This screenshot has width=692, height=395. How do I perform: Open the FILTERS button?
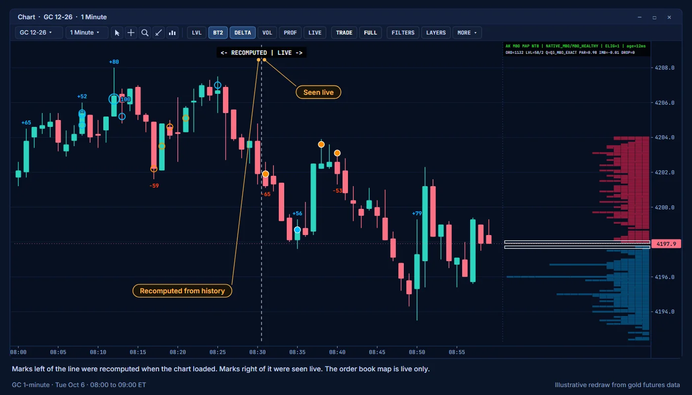point(403,33)
